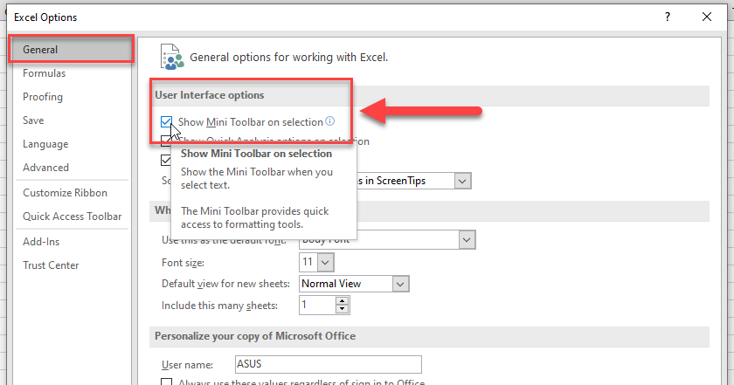Click the info icon beside Mini Toolbar option
Screen dimensions: 734x385
tap(330, 121)
